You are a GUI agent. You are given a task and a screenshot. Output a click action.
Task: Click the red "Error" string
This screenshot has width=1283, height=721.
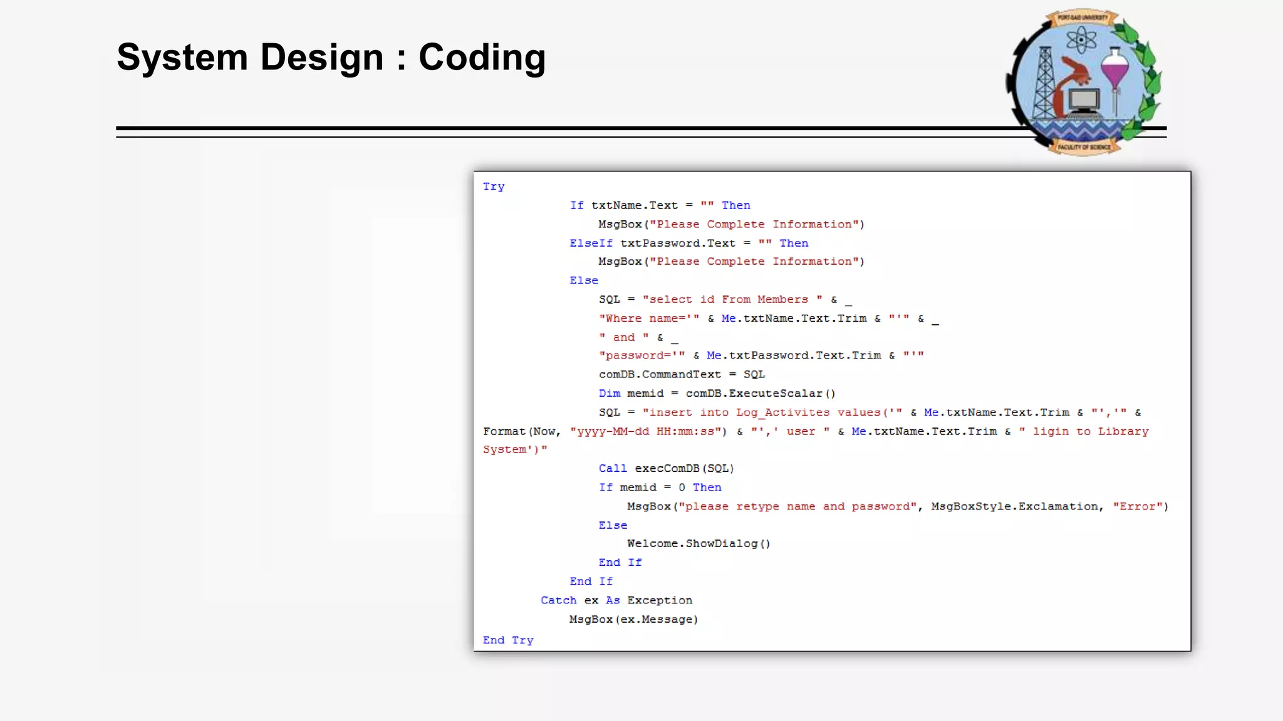pyautogui.click(x=1138, y=506)
